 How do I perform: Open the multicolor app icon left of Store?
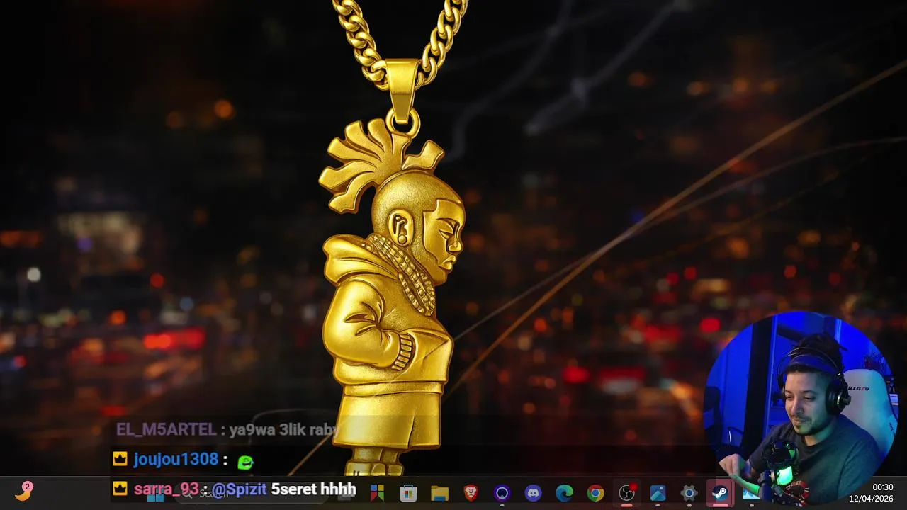click(x=377, y=493)
